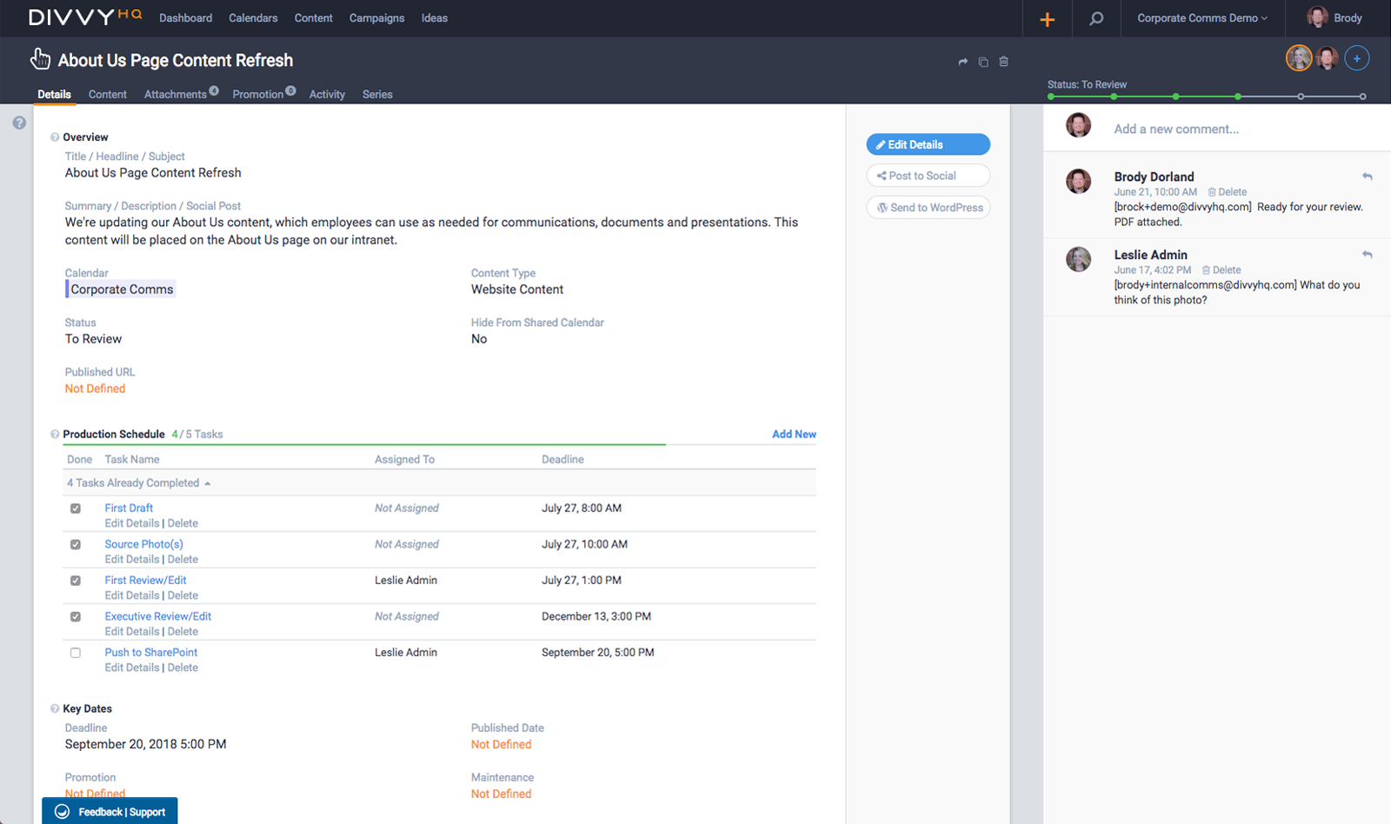
Task: Open the global add (+) creator
Action: coord(1047,18)
